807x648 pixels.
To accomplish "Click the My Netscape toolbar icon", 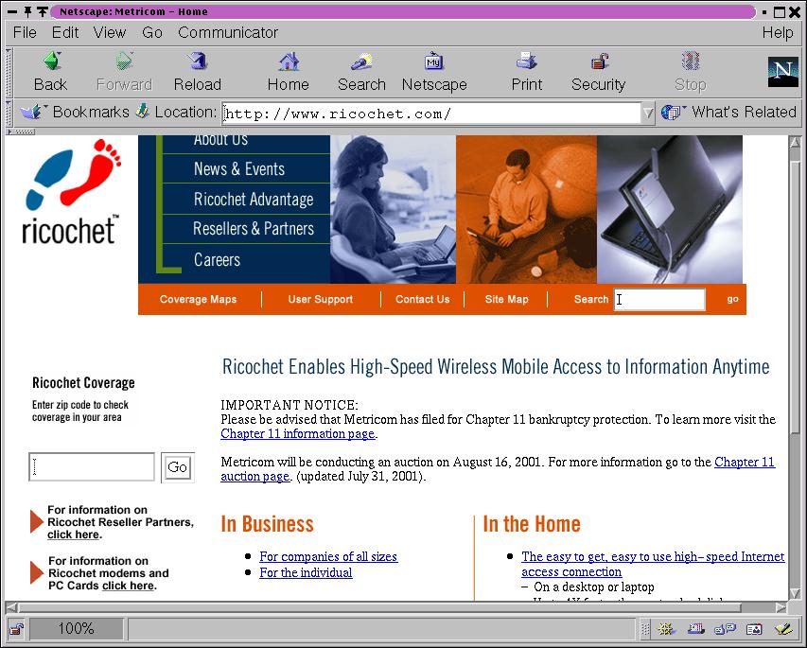I will [434, 72].
